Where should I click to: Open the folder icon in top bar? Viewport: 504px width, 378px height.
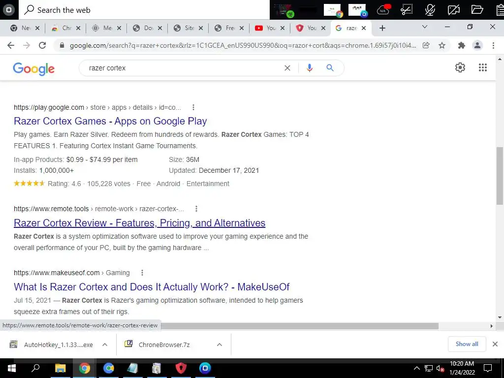(x=477, y=10)
